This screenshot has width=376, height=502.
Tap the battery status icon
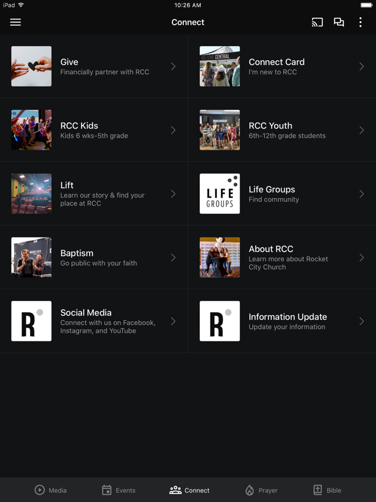366,5
